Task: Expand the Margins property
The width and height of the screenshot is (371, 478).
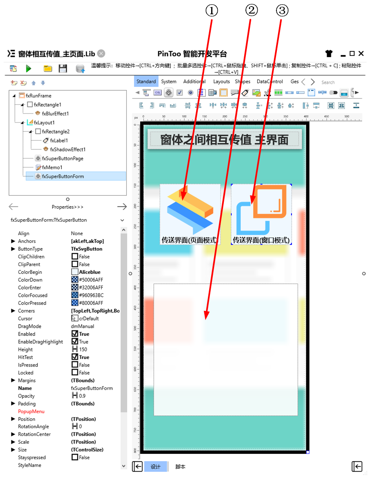Action: click(x=13, y=380)
